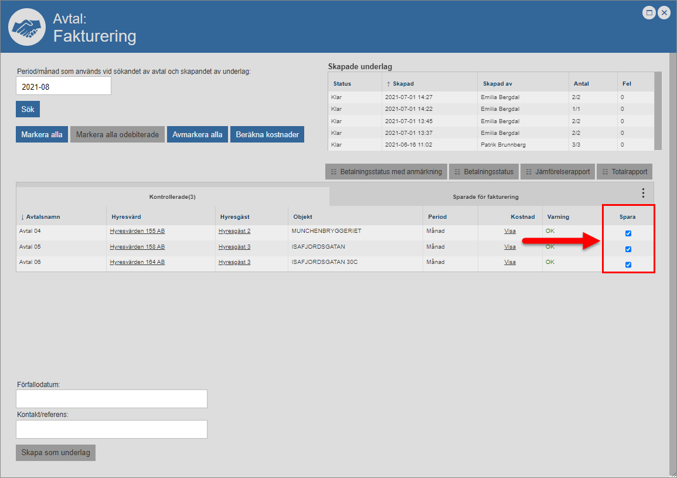This screenshot has height=478, width=677.
Task: Sort agreements by Hyresvärd column header
Action: (x=126, y=217)
